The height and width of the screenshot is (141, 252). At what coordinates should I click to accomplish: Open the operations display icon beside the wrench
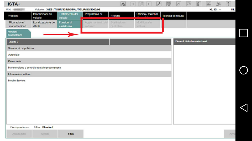coord(169,4)
